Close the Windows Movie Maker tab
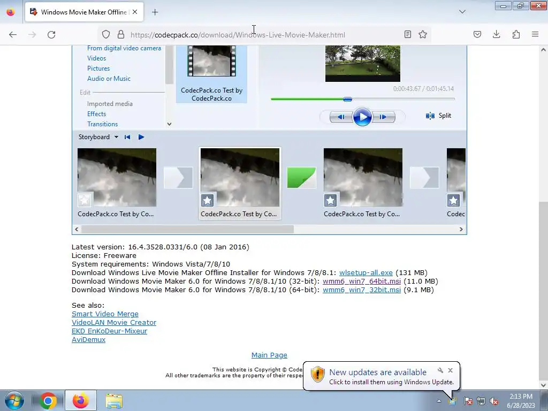Viewport: 548px width, 411px height. 135,12
